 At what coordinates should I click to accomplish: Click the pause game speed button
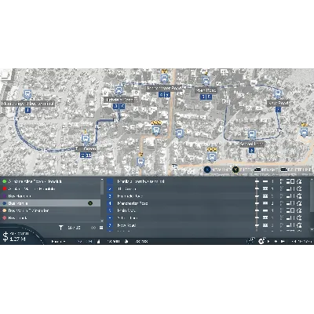pos(261,241)
